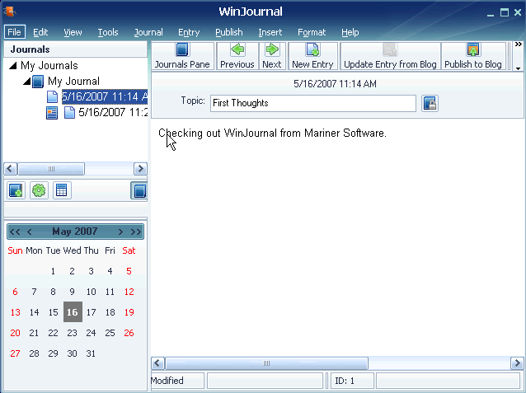526x393 pixels.
Task: Click the entry date header 5/16/2007 11:14 AM
Action: click(335, 84)
